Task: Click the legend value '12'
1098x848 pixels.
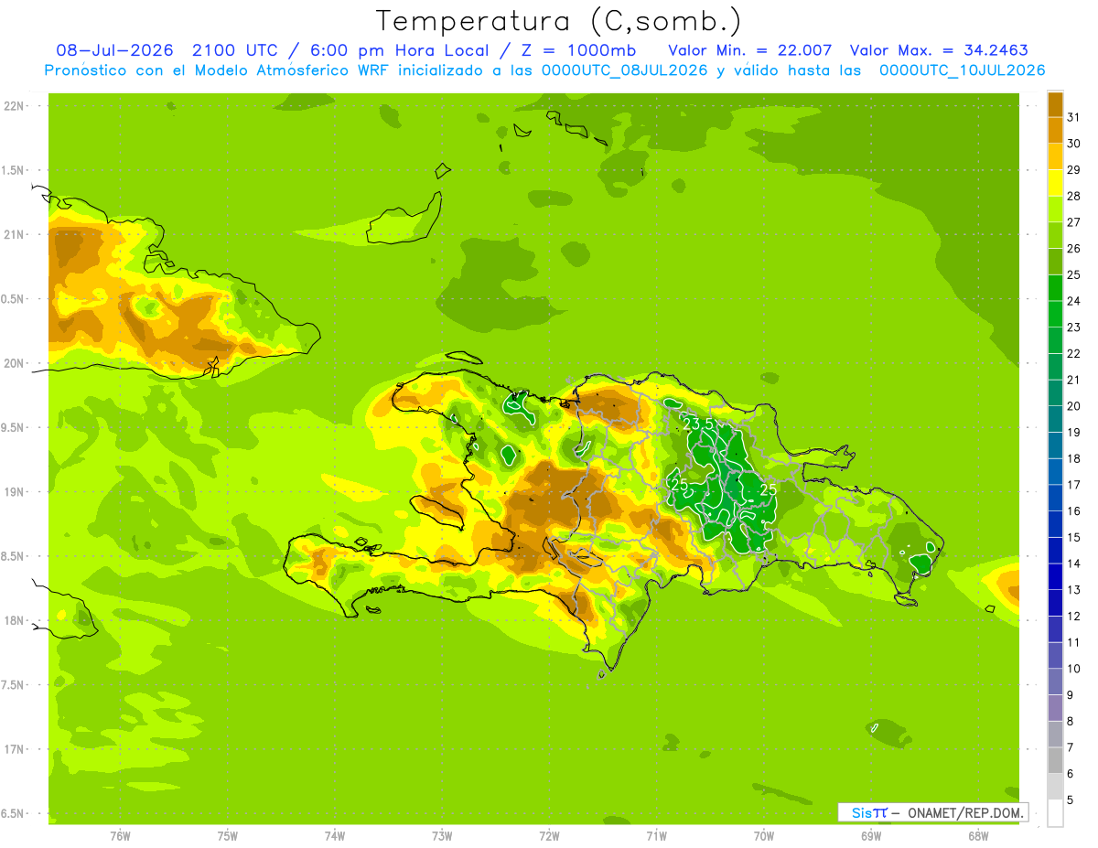Action: (1073, 616)
